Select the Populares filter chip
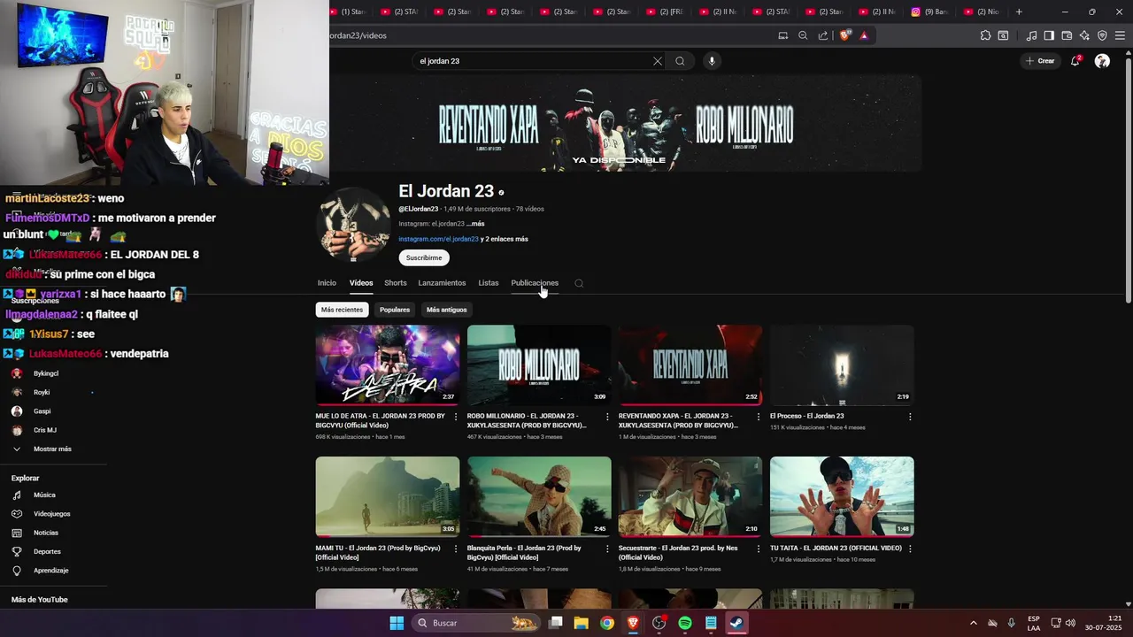This screenshot has width=1133, height=637. click(395, 310)
